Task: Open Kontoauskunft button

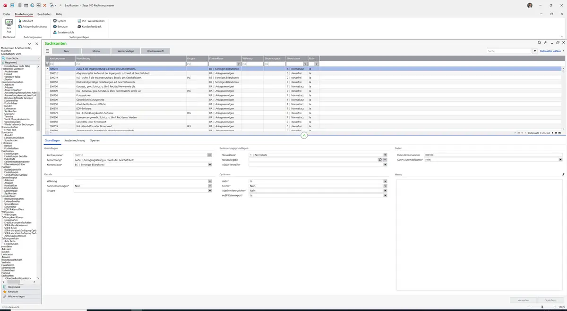Action: (x=155, y=51)
